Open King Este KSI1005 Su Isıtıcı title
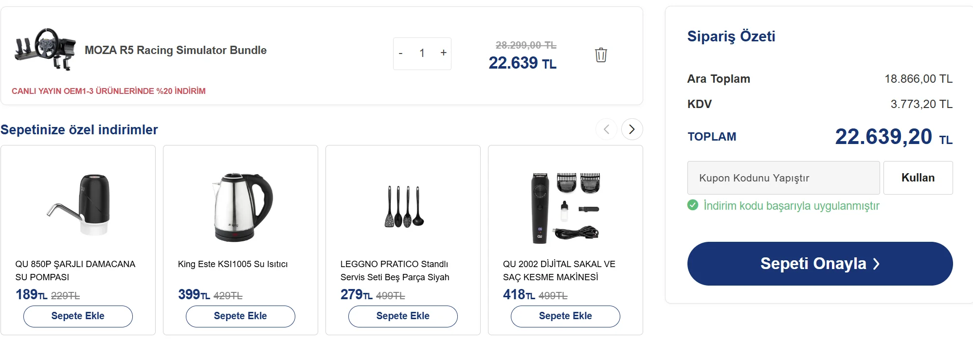The width and height of the screenshot is (973, 343). (x=233, y=264)
